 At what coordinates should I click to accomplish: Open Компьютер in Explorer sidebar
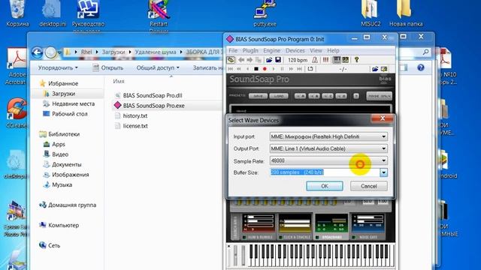tap(59, 225)
